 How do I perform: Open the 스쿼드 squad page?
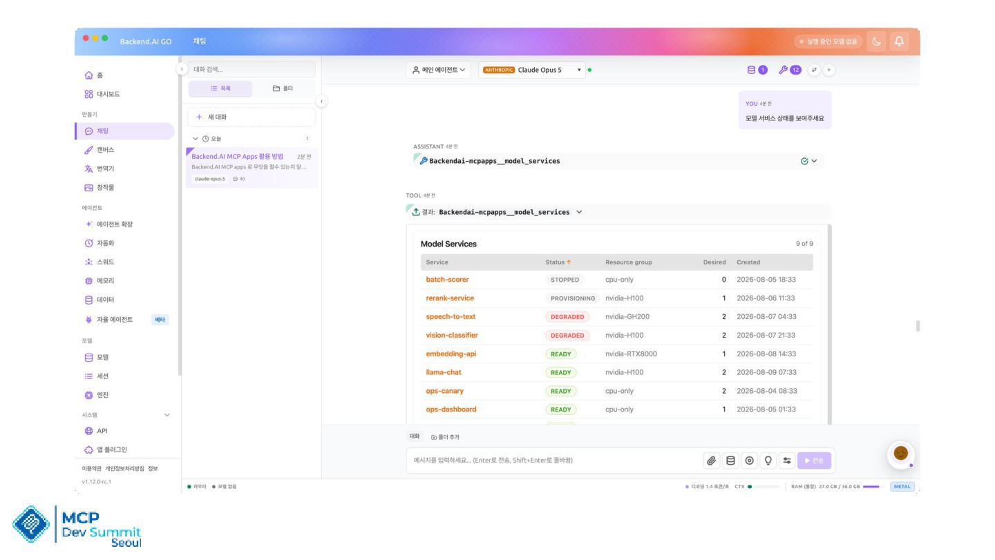click(124, 262)
